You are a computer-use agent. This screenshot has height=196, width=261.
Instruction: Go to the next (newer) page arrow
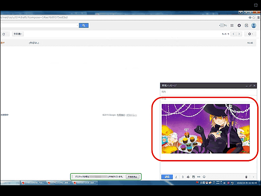click(239, 34)
